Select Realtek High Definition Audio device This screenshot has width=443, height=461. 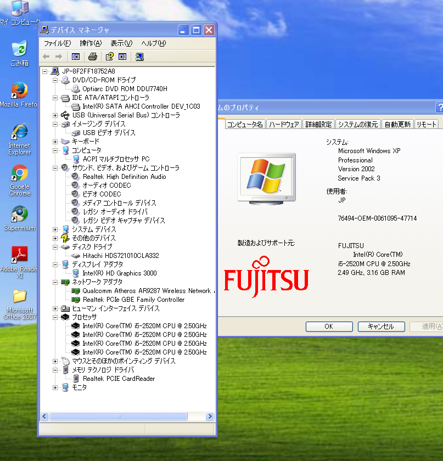(x=125, y=177)
